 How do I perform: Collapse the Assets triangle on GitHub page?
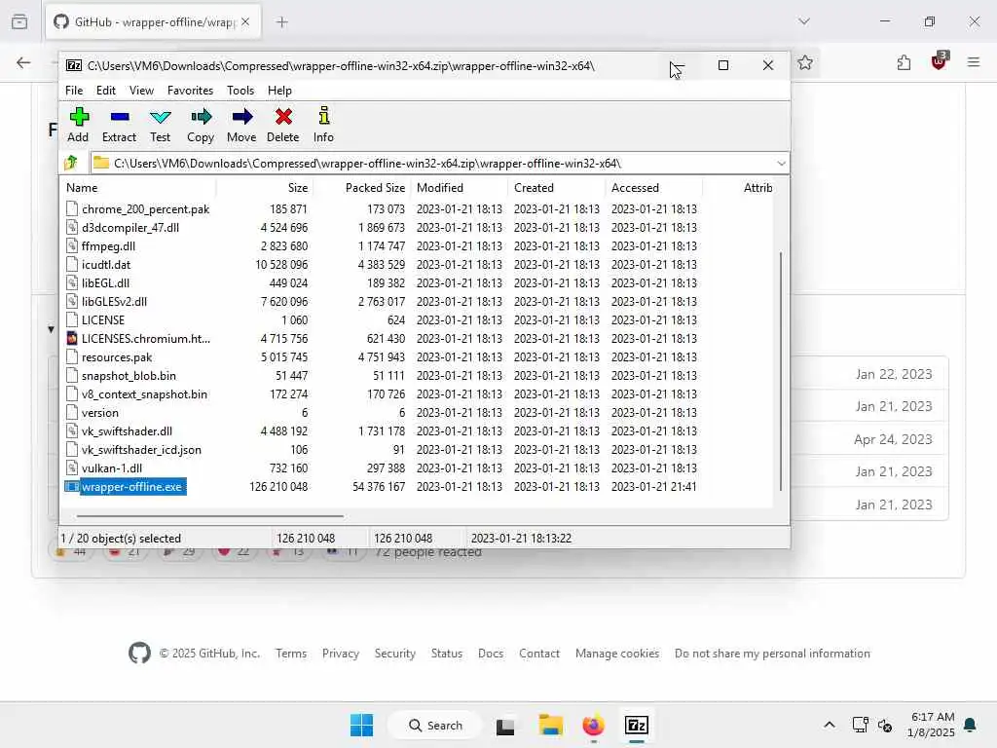(x=51, y=329)
